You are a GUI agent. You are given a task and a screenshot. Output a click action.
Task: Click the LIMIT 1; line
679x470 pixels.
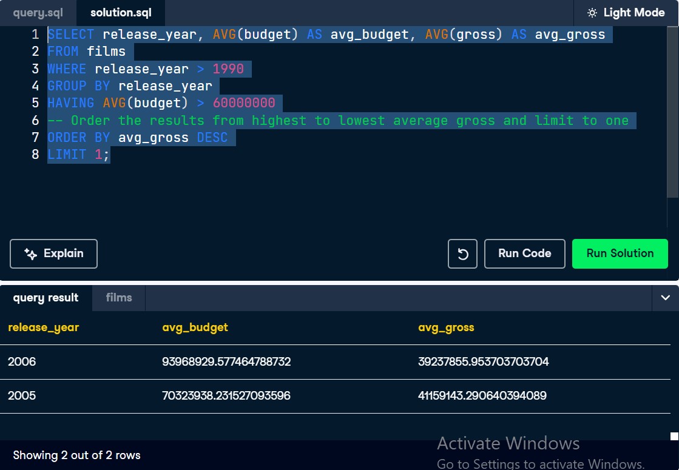click(78, 155)
